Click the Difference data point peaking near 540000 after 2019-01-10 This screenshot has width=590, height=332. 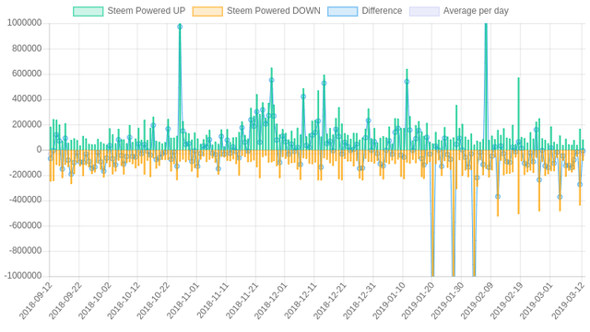(x=407, y=82)
